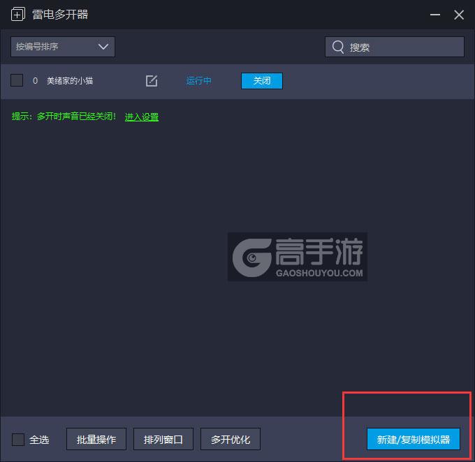Close the 雷电多开器 window
The width and height of the screenshot is (475, 462).
click(459, 15)
